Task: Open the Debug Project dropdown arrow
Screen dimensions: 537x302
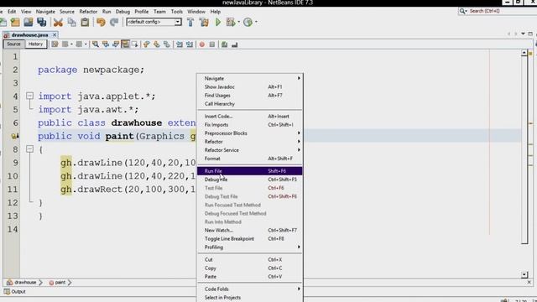Action: pos(238,23)
